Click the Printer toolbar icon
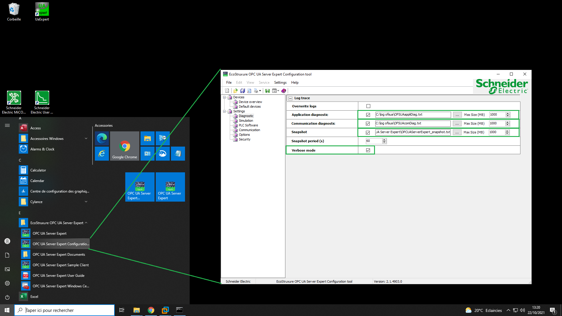The image size is (562, 316). 256,91
